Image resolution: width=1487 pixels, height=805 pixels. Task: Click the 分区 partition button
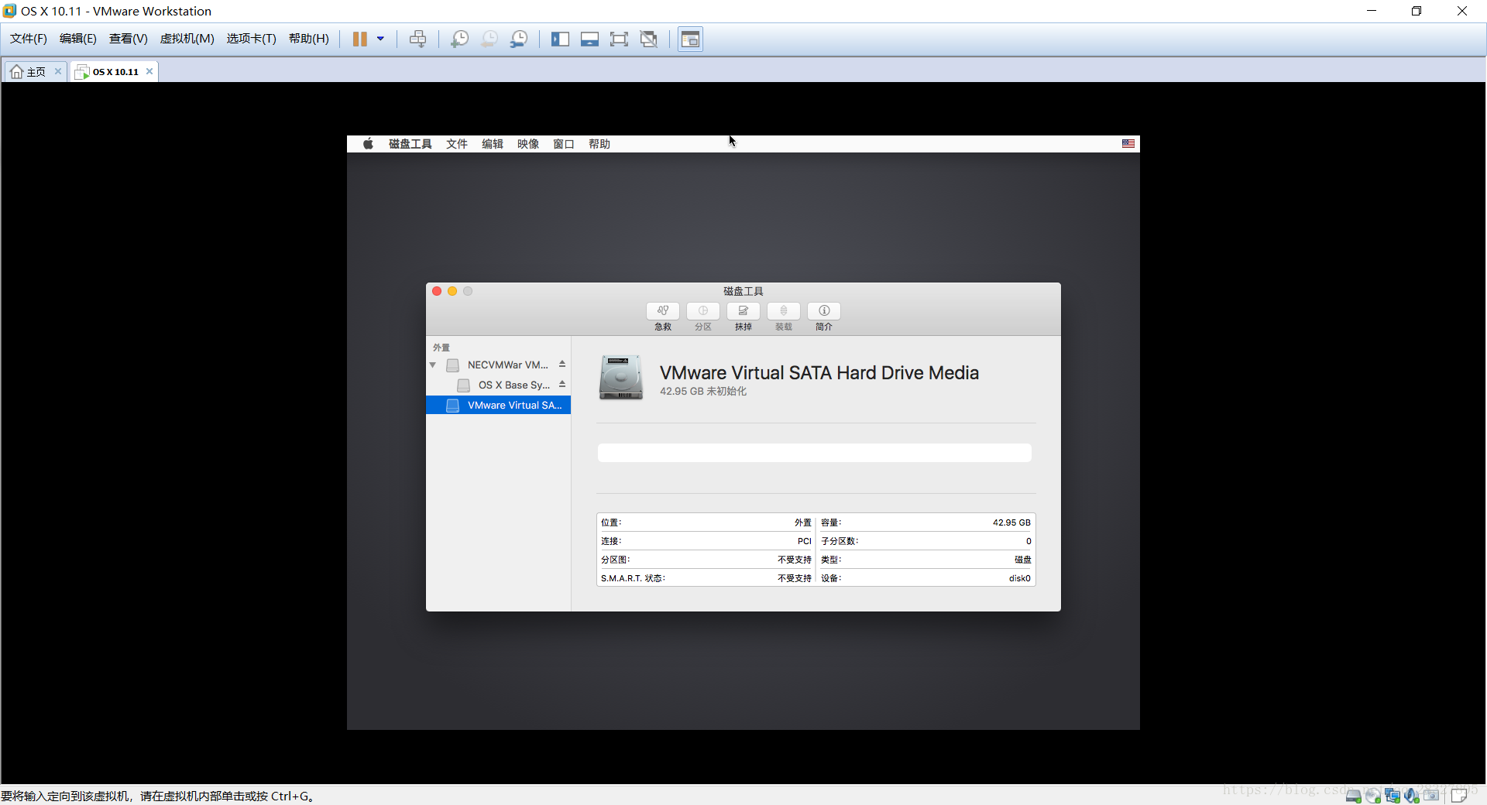pos(703,311)
